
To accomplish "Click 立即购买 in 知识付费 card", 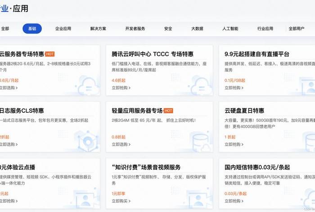I will (121, 201).
